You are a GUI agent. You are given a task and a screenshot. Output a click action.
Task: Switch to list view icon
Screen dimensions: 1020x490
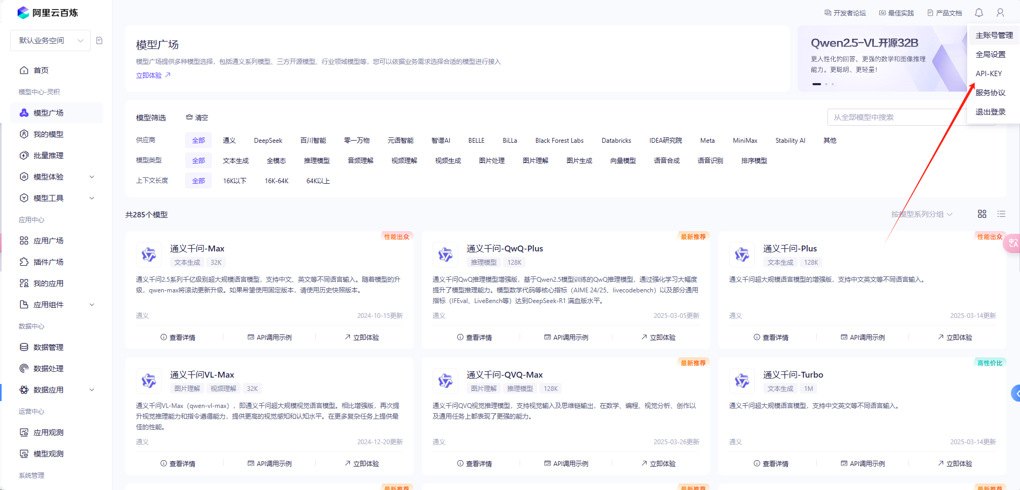[1001, 214]
